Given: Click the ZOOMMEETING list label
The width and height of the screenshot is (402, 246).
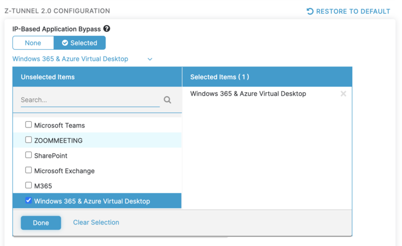Looking at the screenshot, I should [x=59, y=140].
